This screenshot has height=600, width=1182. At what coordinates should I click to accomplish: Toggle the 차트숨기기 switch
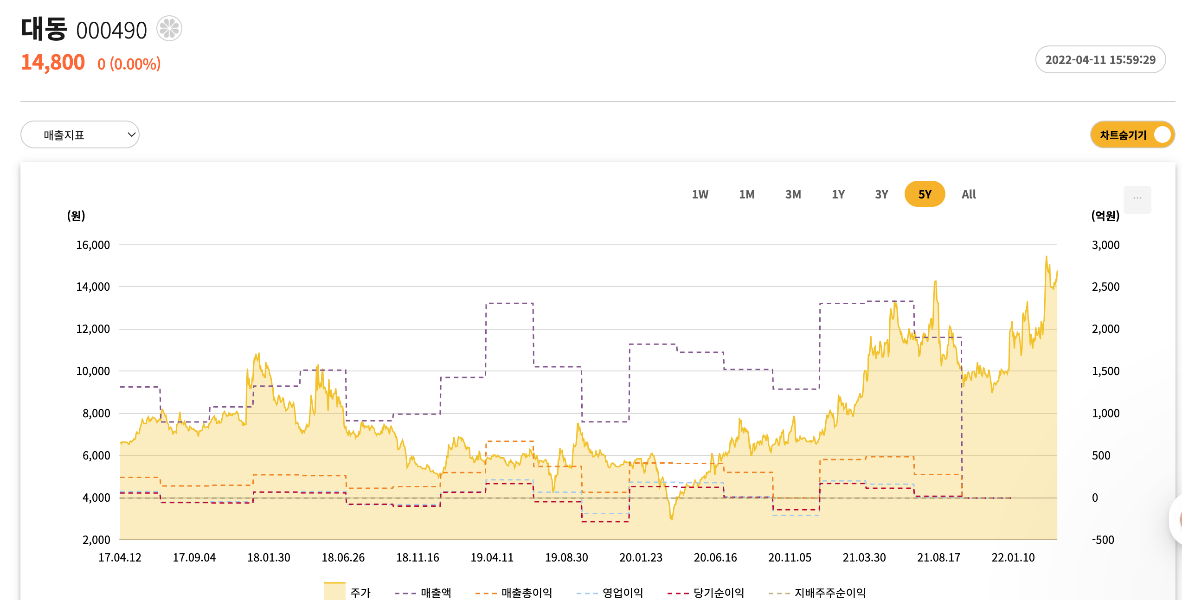[x=1162, y=135]
